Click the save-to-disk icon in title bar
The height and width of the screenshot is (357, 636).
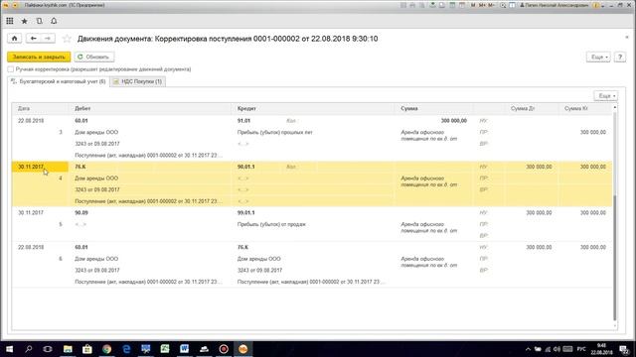pyautogui.click(x=433, y=5)
